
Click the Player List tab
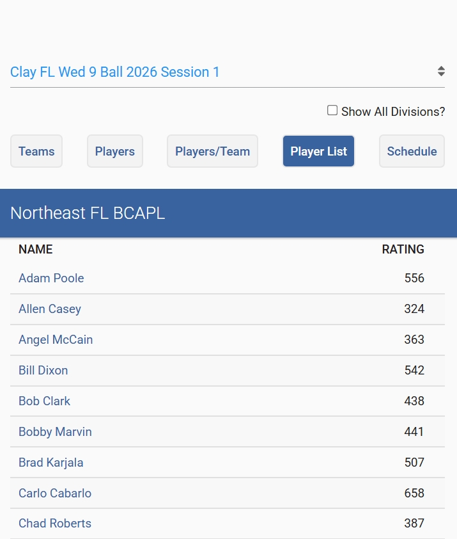point(318,152)
